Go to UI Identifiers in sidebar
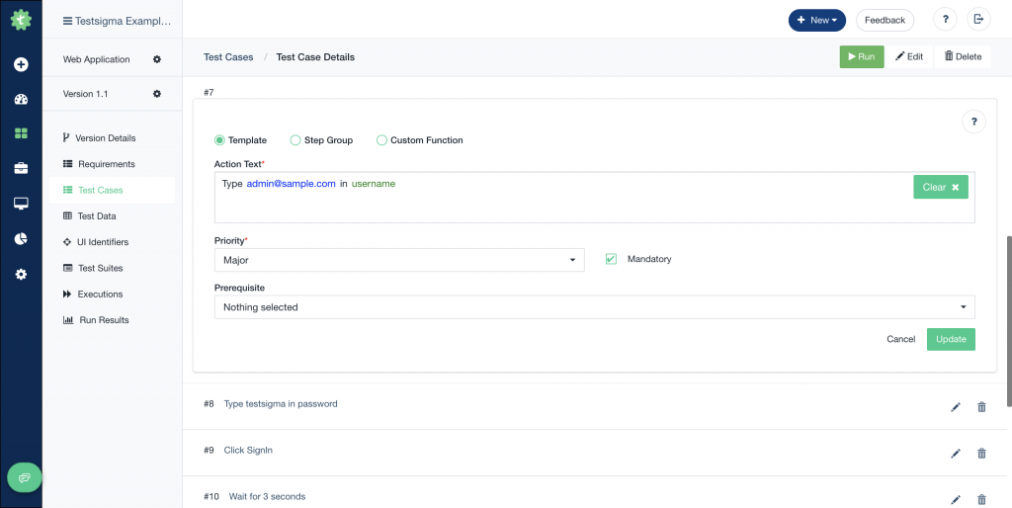This screenshot has width=1012, height=508. point(102,242)
